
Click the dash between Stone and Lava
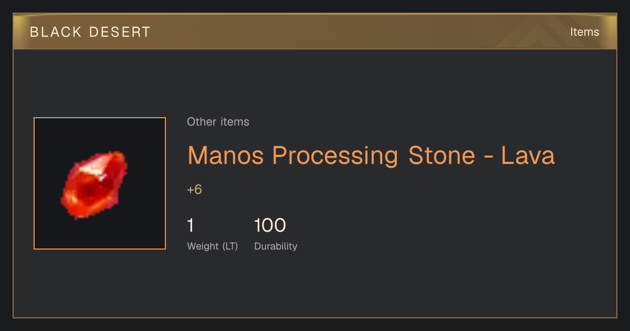(487, 158)
